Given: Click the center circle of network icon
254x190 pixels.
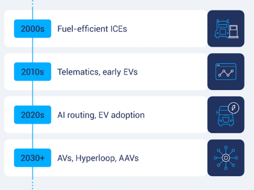Looking at the screenshot, I should [226, 158].
